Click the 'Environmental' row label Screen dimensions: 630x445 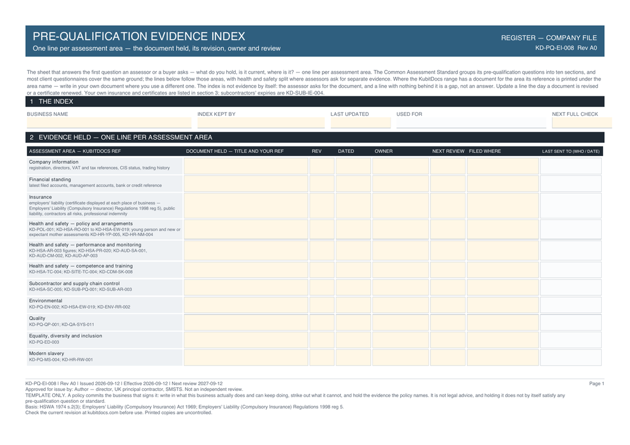(45, 300)
